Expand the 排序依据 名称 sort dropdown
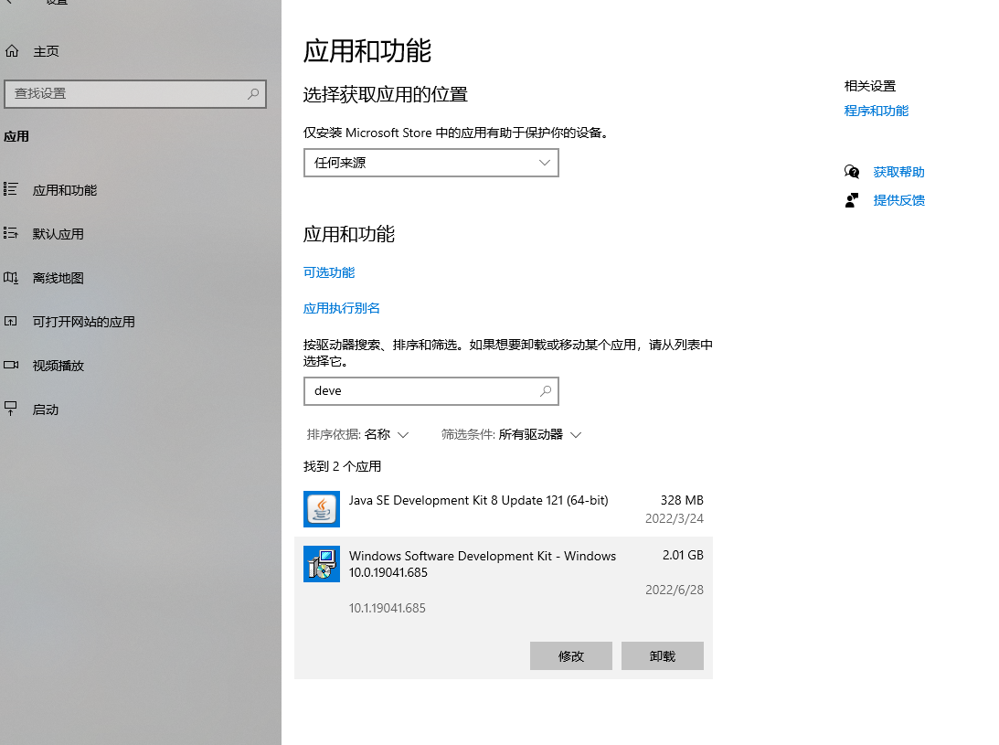Screen dimensions: 999x745 (358, 434)
